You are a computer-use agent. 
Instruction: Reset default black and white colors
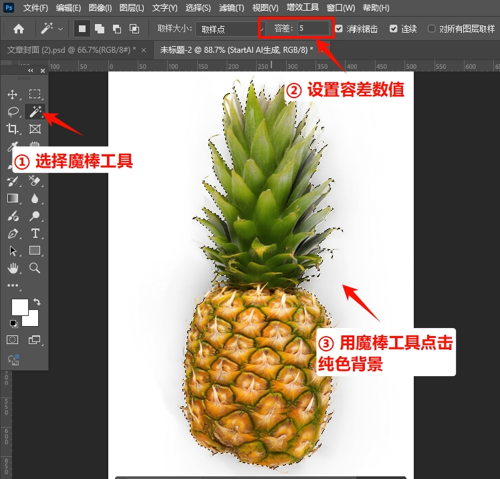(14, 324)
